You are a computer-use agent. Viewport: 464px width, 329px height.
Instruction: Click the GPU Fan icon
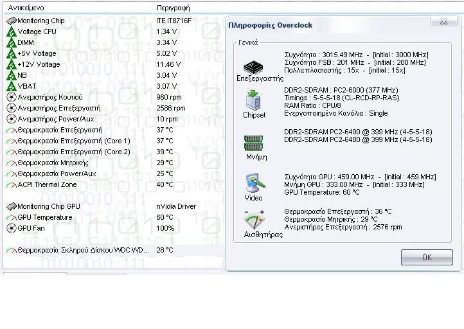[x=11, y=228]
